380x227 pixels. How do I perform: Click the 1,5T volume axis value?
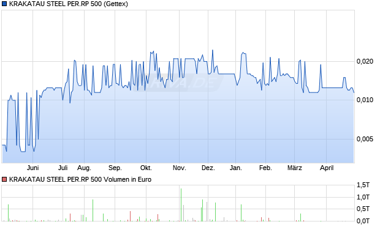pyautogui.click(x=363, y=185)
